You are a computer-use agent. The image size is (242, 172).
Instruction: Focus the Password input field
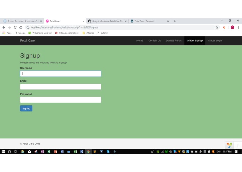pos(61,100)
